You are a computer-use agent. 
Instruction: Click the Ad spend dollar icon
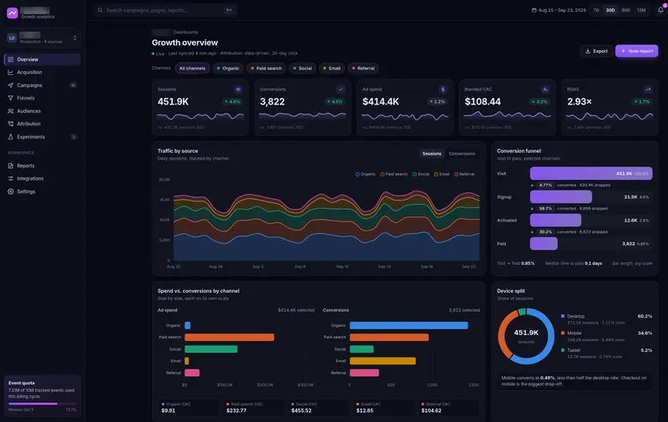(x=443, y=89)
